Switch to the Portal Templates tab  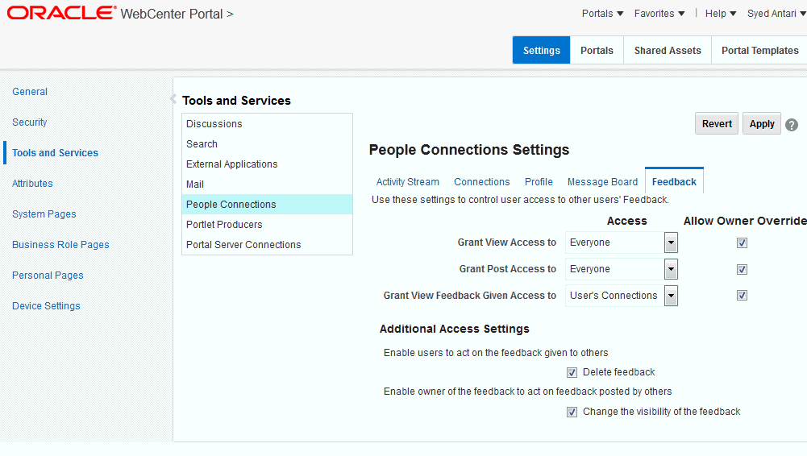click(759, 51)
